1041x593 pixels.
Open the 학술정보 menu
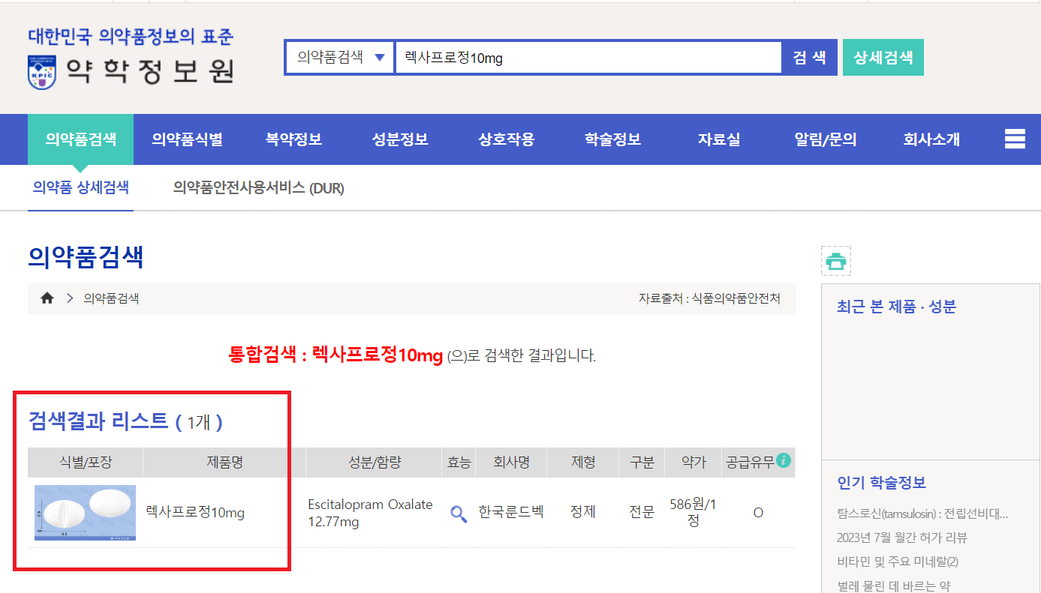[x=613, y=139]
